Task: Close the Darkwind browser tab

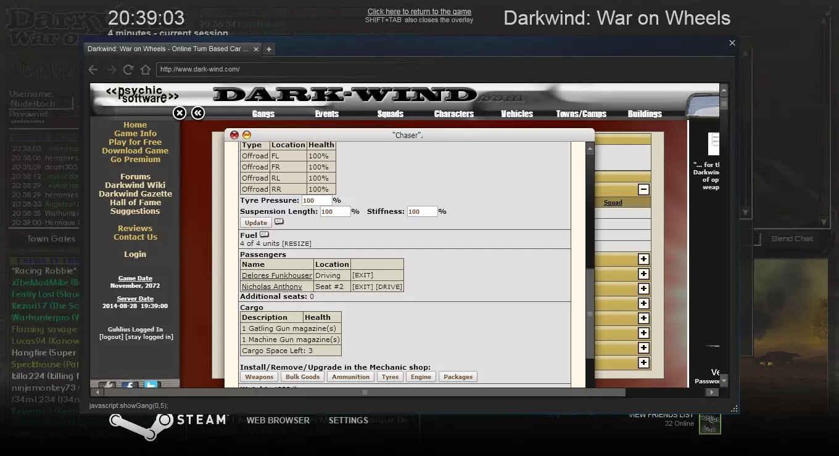Action: coord(255,49)
